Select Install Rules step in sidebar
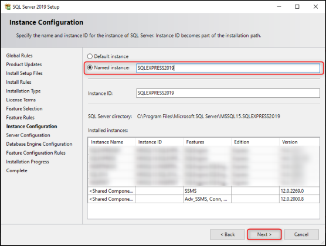The height and width of the screenshot is (246, 326). [x=19, y=82]
